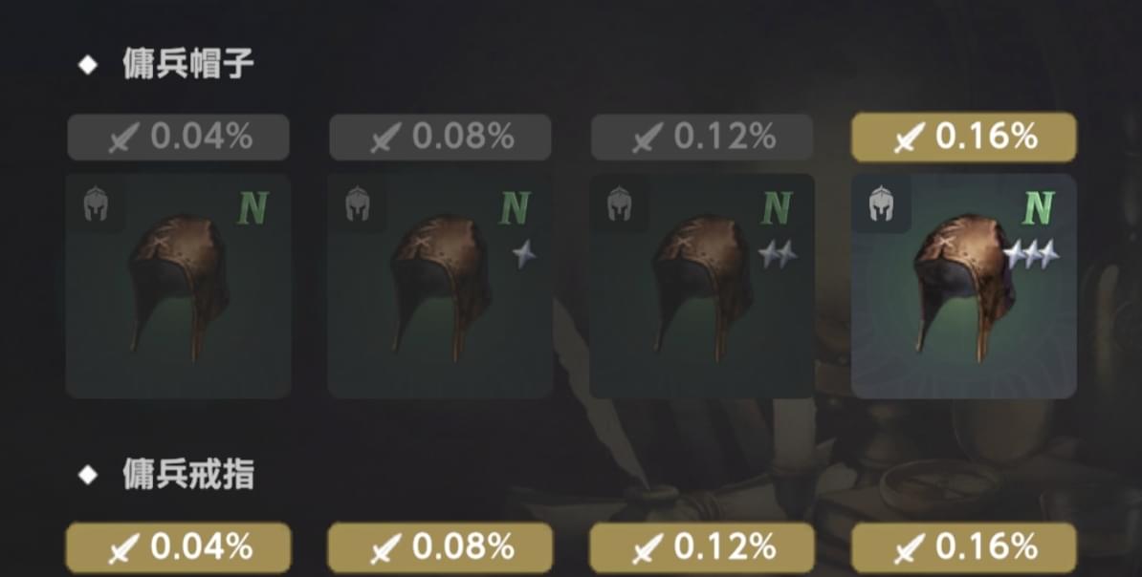Click the helmet slot icon on the two-star hat card
Viewport: 1142px width, 577px height.
pyautogui.click(x=619, y=203)
